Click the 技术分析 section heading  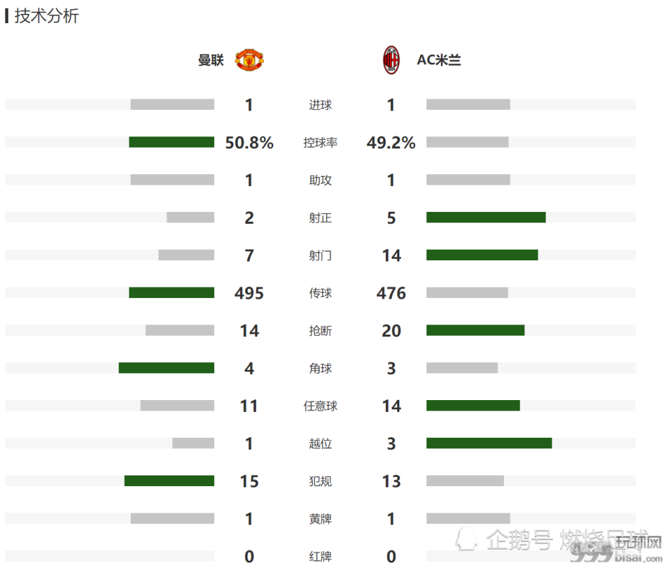(46, 16)
